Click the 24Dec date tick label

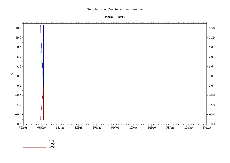(152, 128)
